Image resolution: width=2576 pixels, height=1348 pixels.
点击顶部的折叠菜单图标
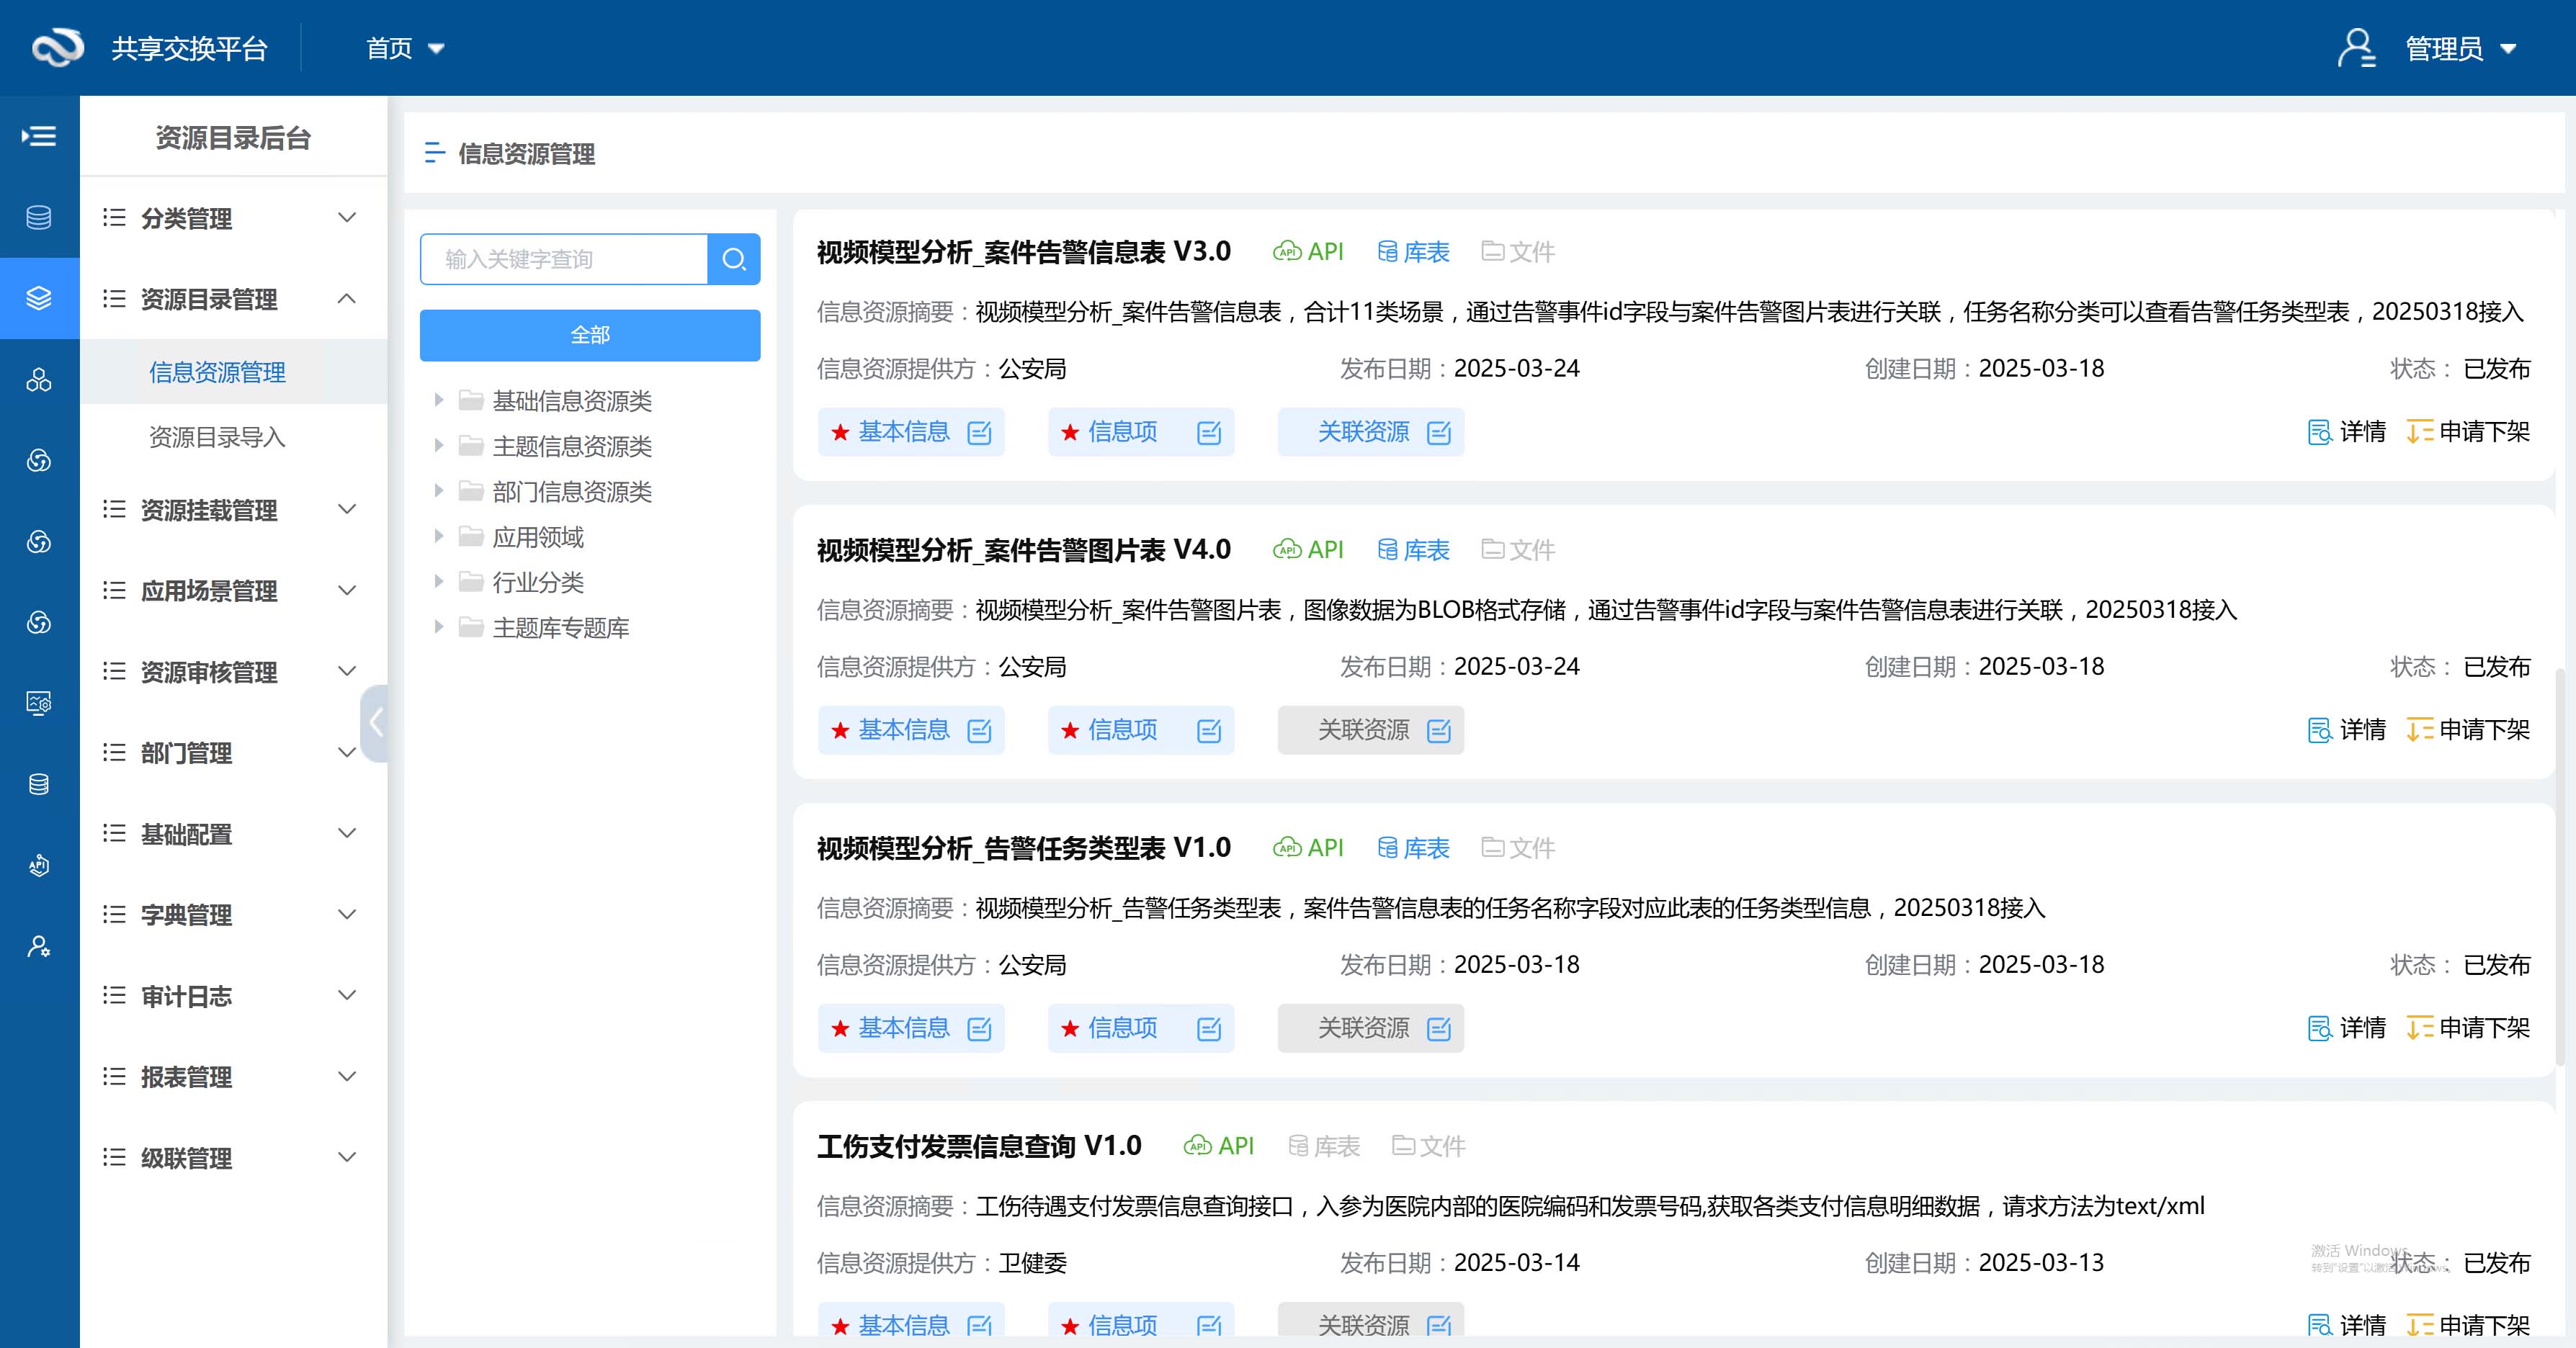point(39,135)
